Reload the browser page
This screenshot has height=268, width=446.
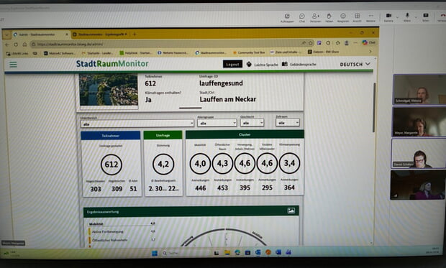click(16, 45)
